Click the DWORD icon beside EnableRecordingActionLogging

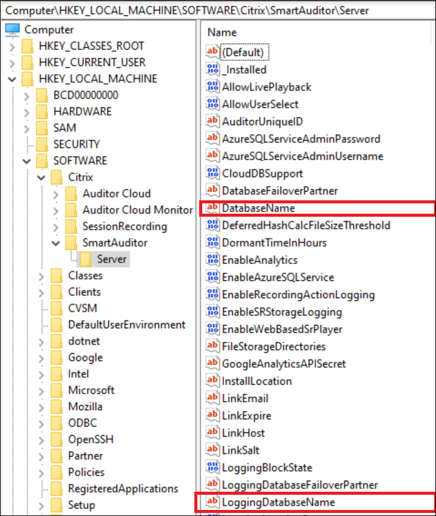coord(213,294)
